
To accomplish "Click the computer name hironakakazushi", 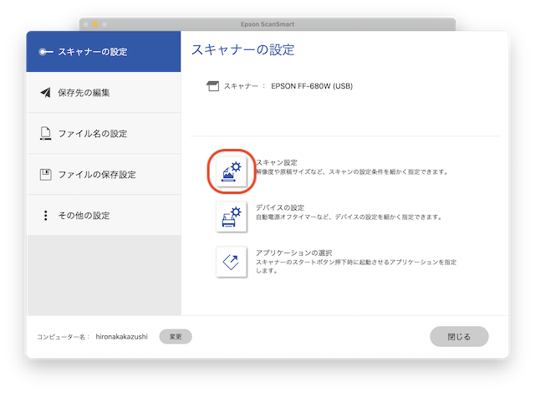I will (121, 337).
